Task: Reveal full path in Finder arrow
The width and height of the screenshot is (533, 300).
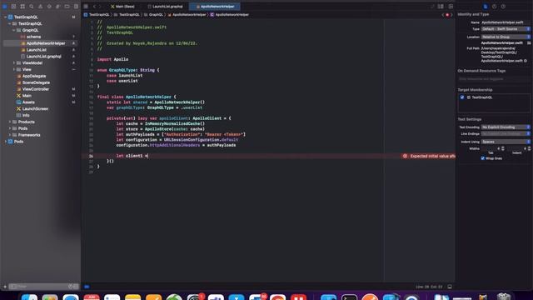Action: coord(526,61)
